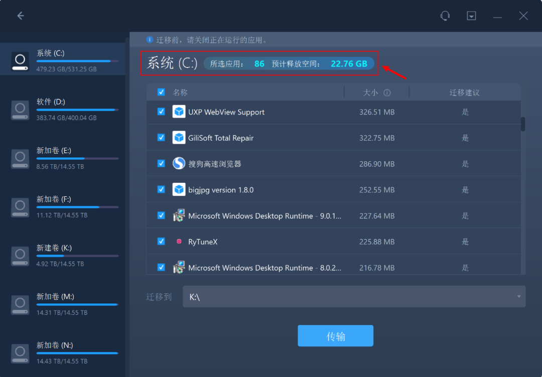Viewport: 542px width, 377px height.
Task: Click 是 suggestion in RyTuneX row
Action: tap(465, 242)
